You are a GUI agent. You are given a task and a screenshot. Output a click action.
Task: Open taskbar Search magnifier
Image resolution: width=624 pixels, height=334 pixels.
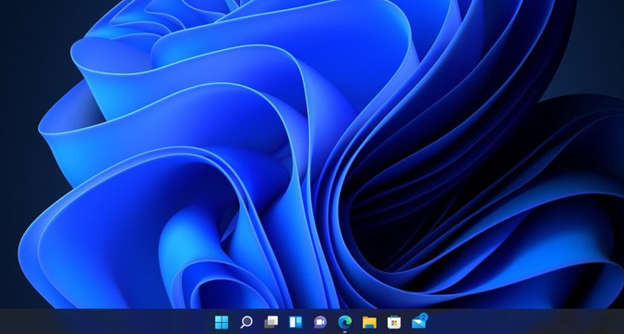tap(246, 321)
